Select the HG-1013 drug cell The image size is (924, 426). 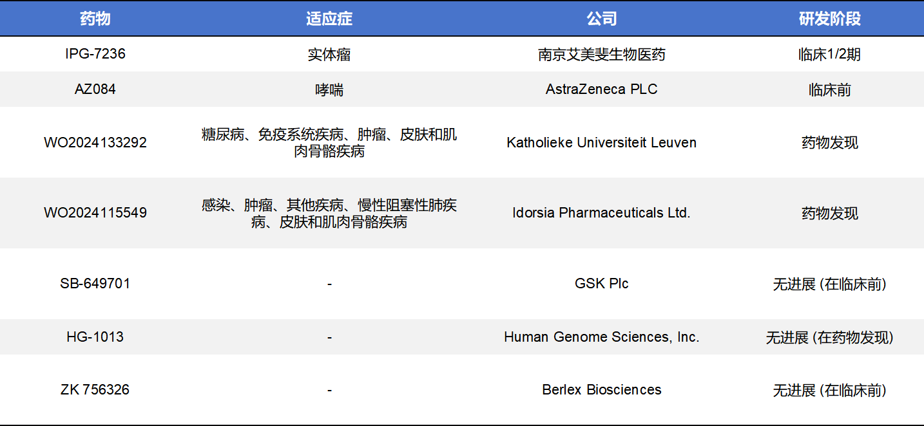click(x=95, y=337)
